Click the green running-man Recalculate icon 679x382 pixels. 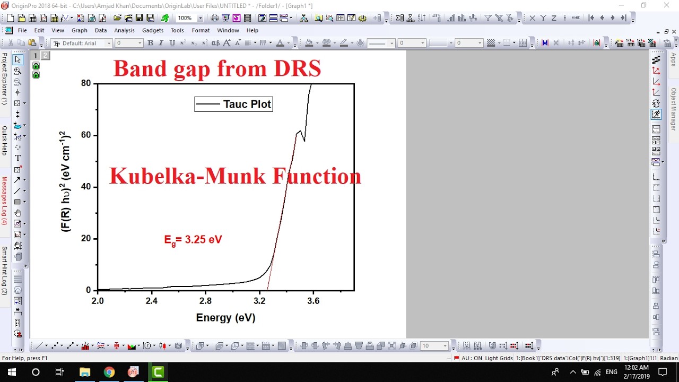click(x=165, y=18)
